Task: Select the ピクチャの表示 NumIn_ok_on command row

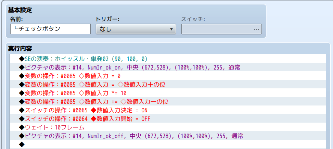Action: click(x=168, y=67)
